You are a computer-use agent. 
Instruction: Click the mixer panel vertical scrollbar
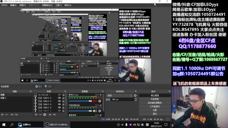(x=103, y=102)
